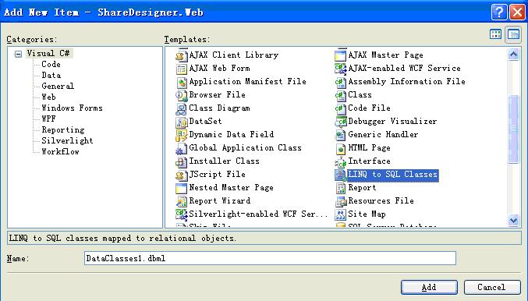The image size is (528, 301).
Task: Select the Workflow category
Action: (x=60, y=151)
